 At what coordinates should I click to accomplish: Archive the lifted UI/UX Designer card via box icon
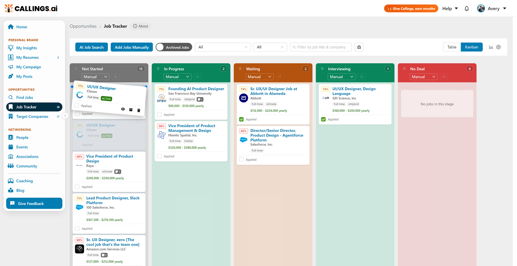(131, 110)
